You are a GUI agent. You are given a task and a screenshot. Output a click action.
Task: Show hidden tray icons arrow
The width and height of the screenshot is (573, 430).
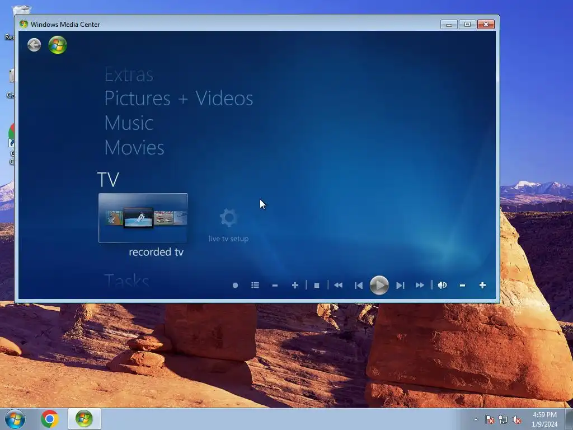[476, 419]
